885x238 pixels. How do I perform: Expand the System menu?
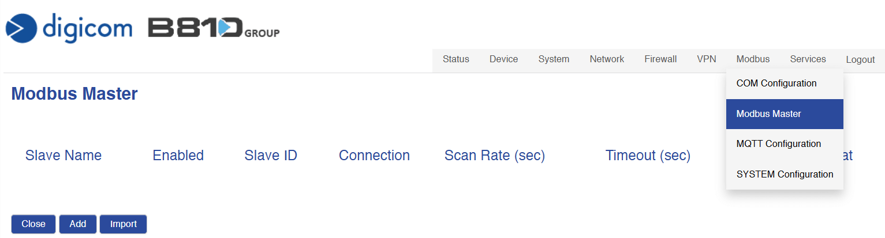point(554,59)
